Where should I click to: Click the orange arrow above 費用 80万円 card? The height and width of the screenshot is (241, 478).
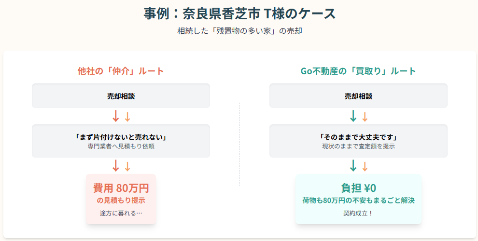click(x=127, y=166)
